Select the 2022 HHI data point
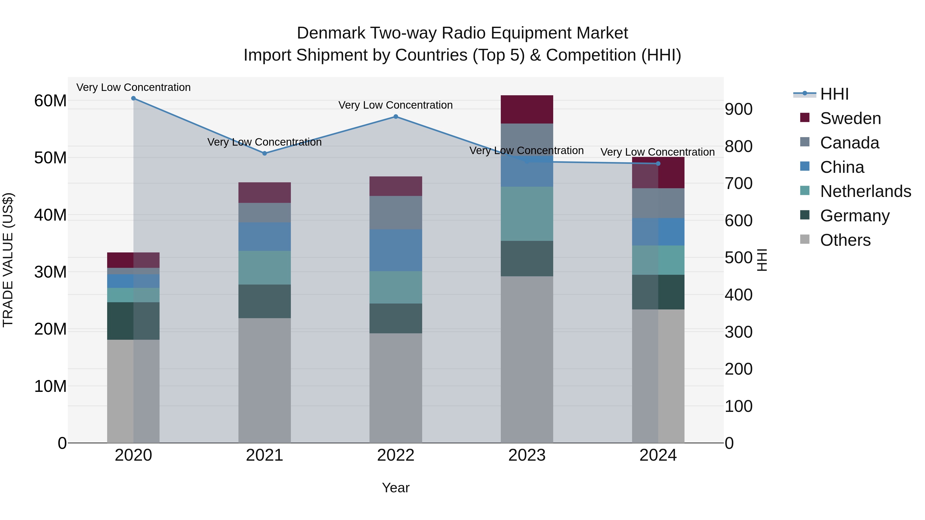Screen dimensions: 925x520 (x=396, y=117)
